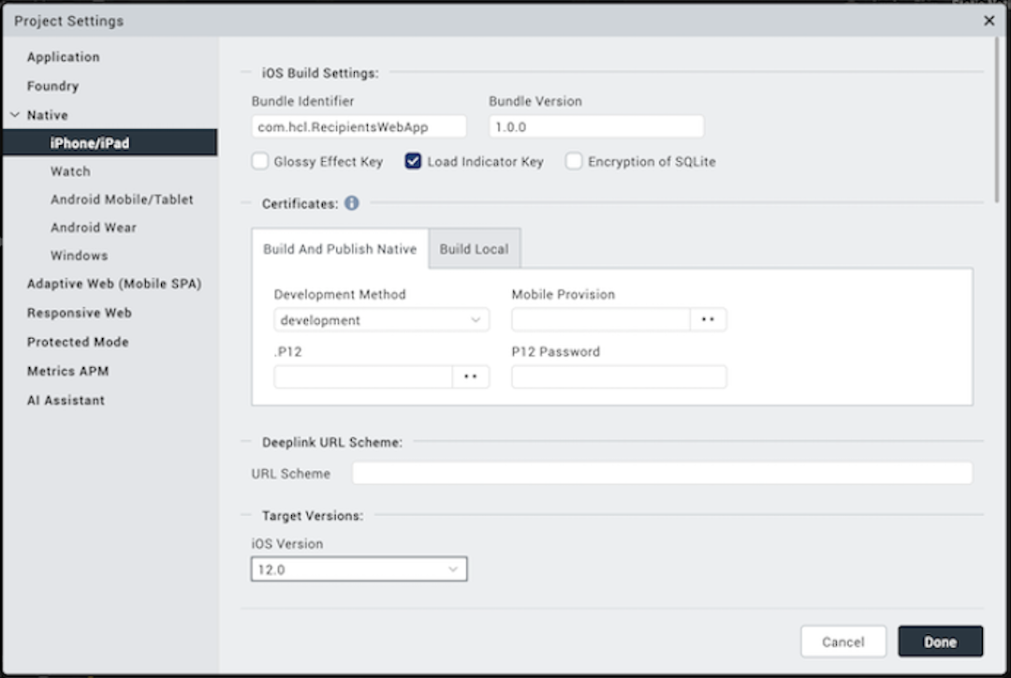
Task: Click the Done button
Action: [x=940, y=642]
